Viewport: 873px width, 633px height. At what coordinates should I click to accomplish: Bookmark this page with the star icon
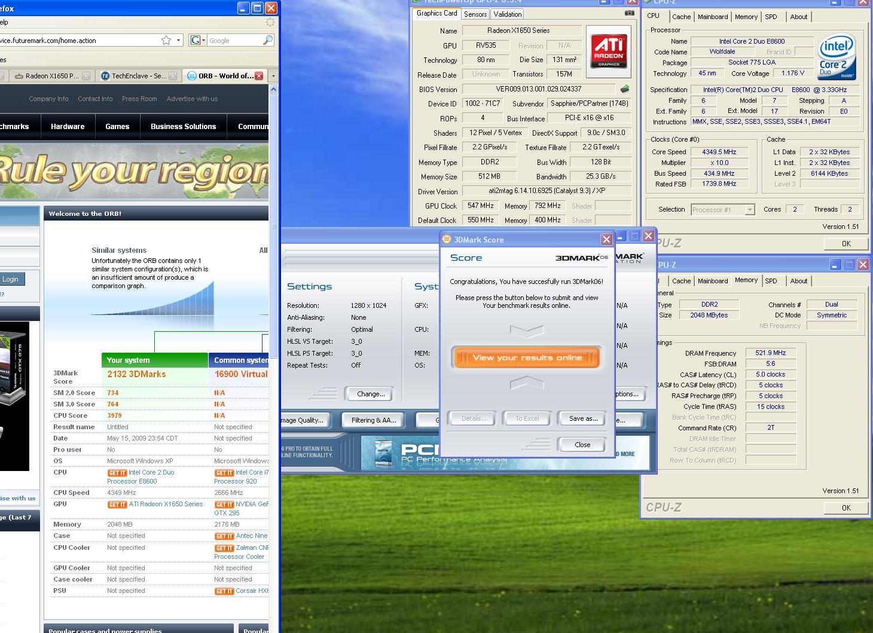tap(166, 40)
